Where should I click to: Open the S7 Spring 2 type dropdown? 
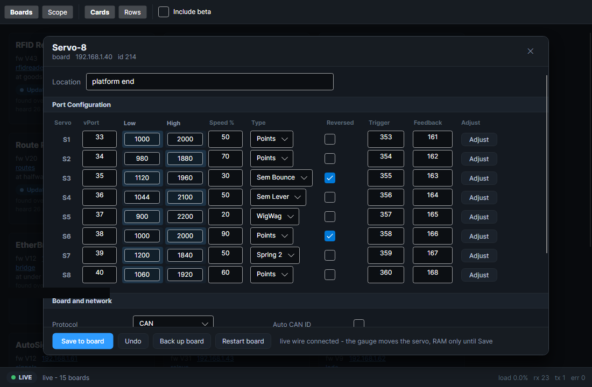coord(275,255)
